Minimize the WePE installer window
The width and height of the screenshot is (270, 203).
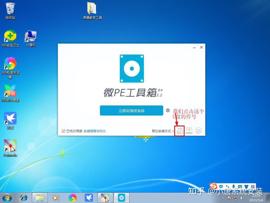(194, 48)
